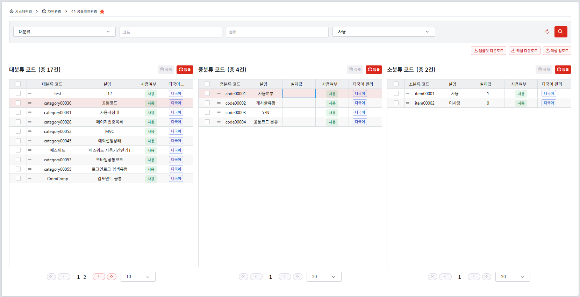Go to next page in 소분류 pagination

474,277
